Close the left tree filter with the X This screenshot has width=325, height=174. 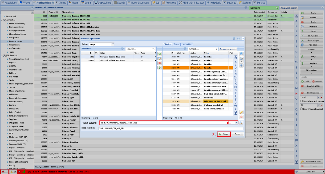click(x=32, y=12)
